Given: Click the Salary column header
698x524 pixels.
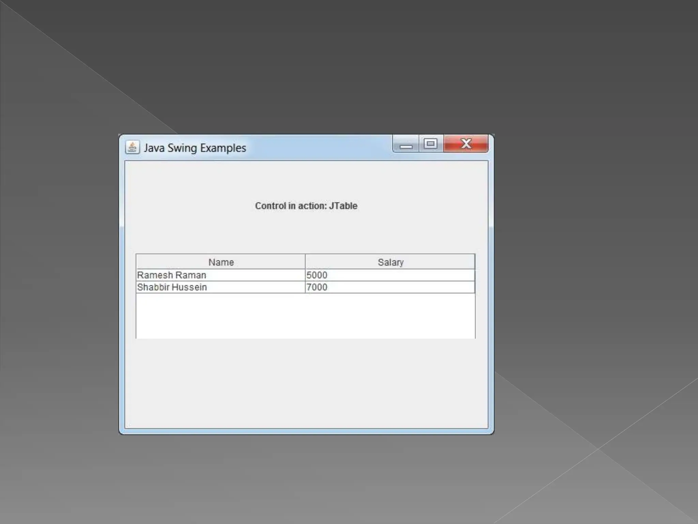Looking at the screenshot, I should click(390, 262).
